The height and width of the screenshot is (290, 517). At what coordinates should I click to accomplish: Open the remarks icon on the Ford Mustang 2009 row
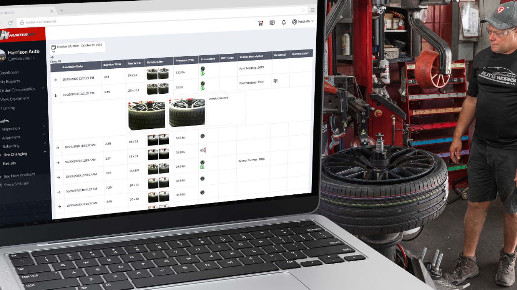tap(275, 81)
